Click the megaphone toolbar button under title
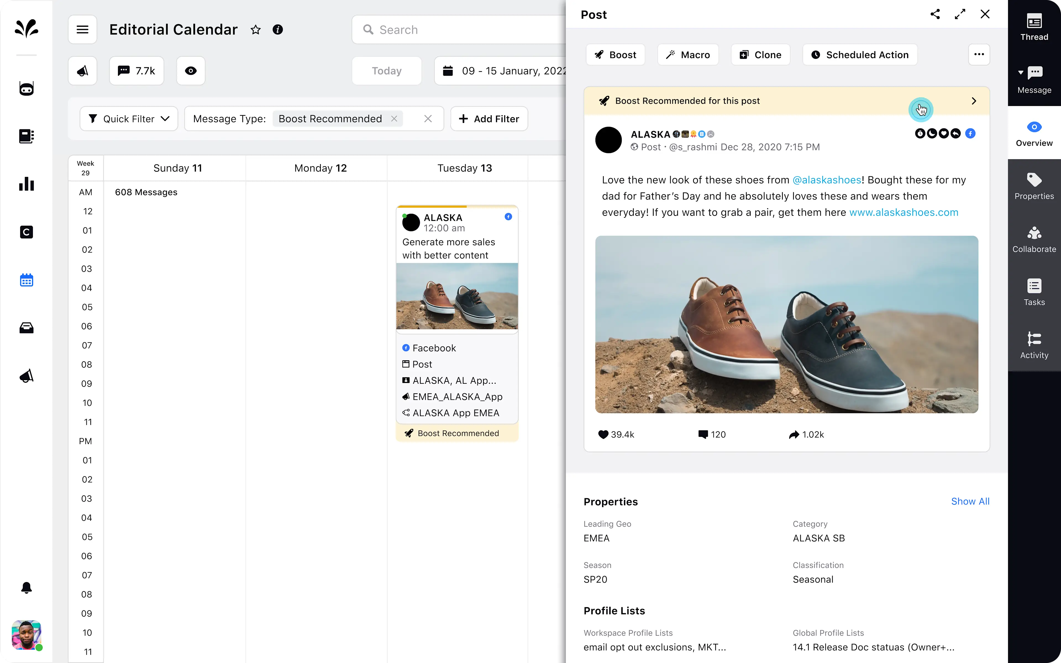The image size is (1061, 663). click(x=82, y=71)
